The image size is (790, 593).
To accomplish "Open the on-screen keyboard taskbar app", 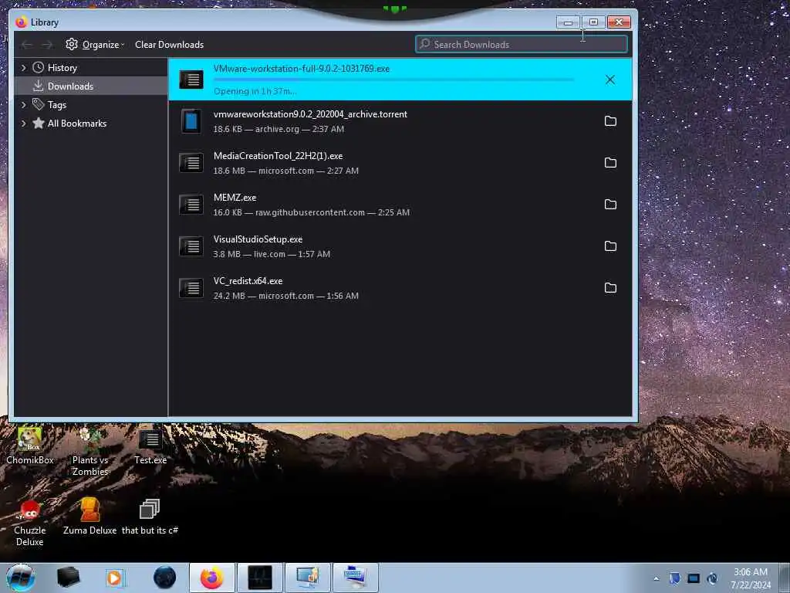I will [x=355, y=578].
